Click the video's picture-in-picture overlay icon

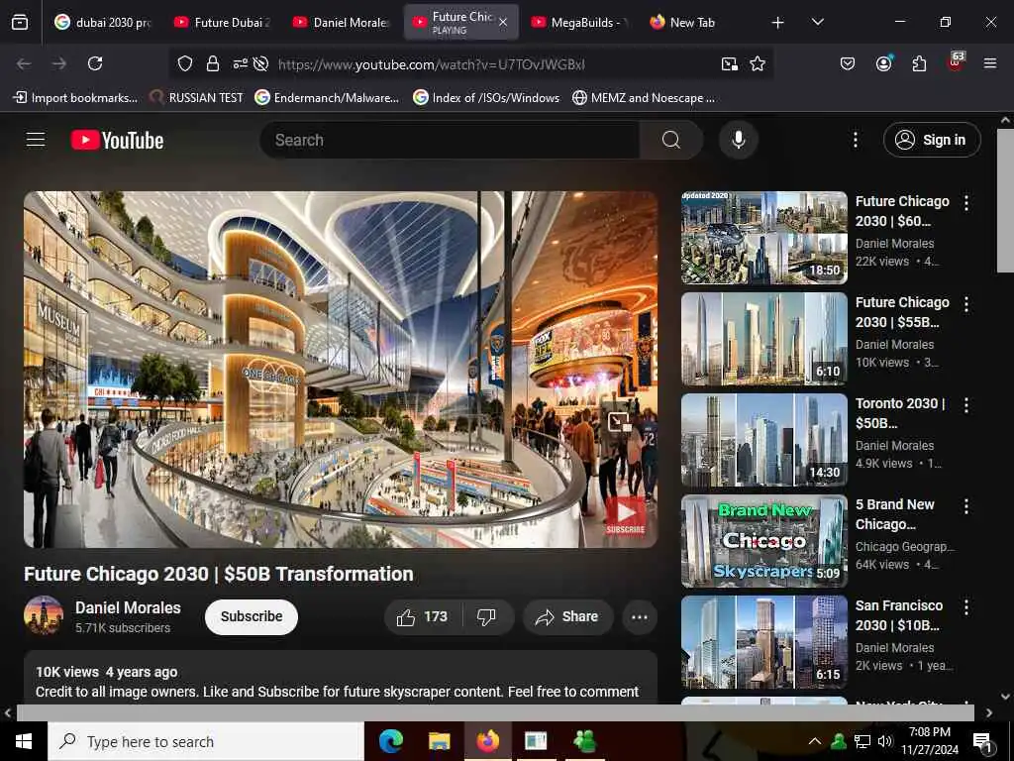coord(619,422)
